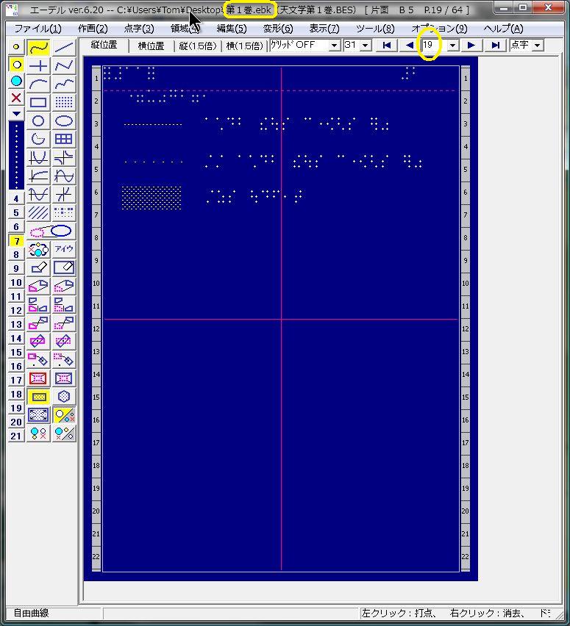The height and width of the screenshot is (626, 570).
Task: Click the dot spacing pattern strip
Action: pyautogui.click(x=16, y=155)
